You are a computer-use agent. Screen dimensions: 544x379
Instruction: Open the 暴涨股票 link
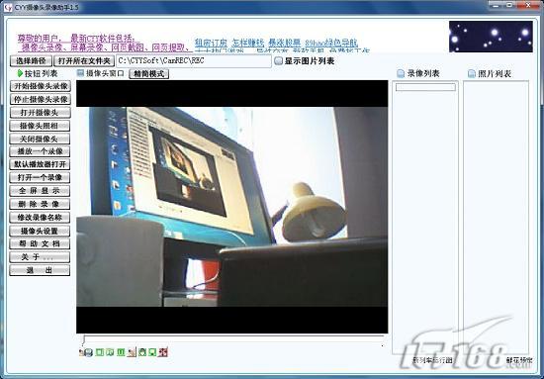click(285, 43)
